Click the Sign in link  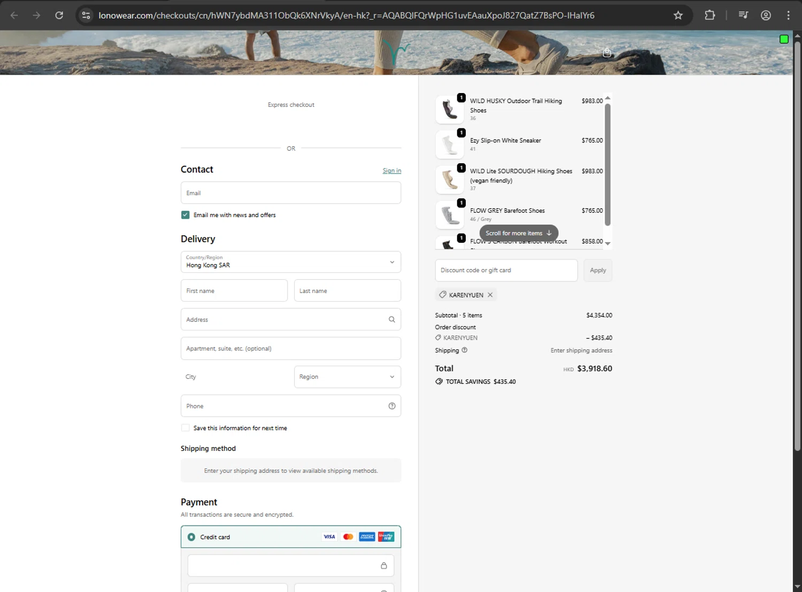click(392, 171)
